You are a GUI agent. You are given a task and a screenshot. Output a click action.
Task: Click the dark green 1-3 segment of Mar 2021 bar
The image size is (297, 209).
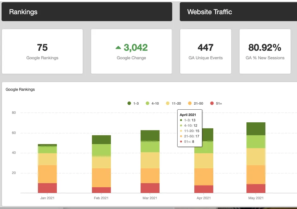[150, 136]
